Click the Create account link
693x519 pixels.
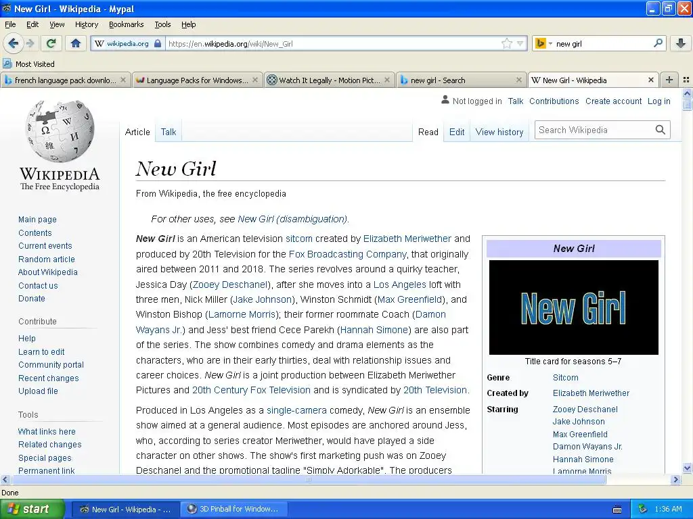tap(613, 101)
